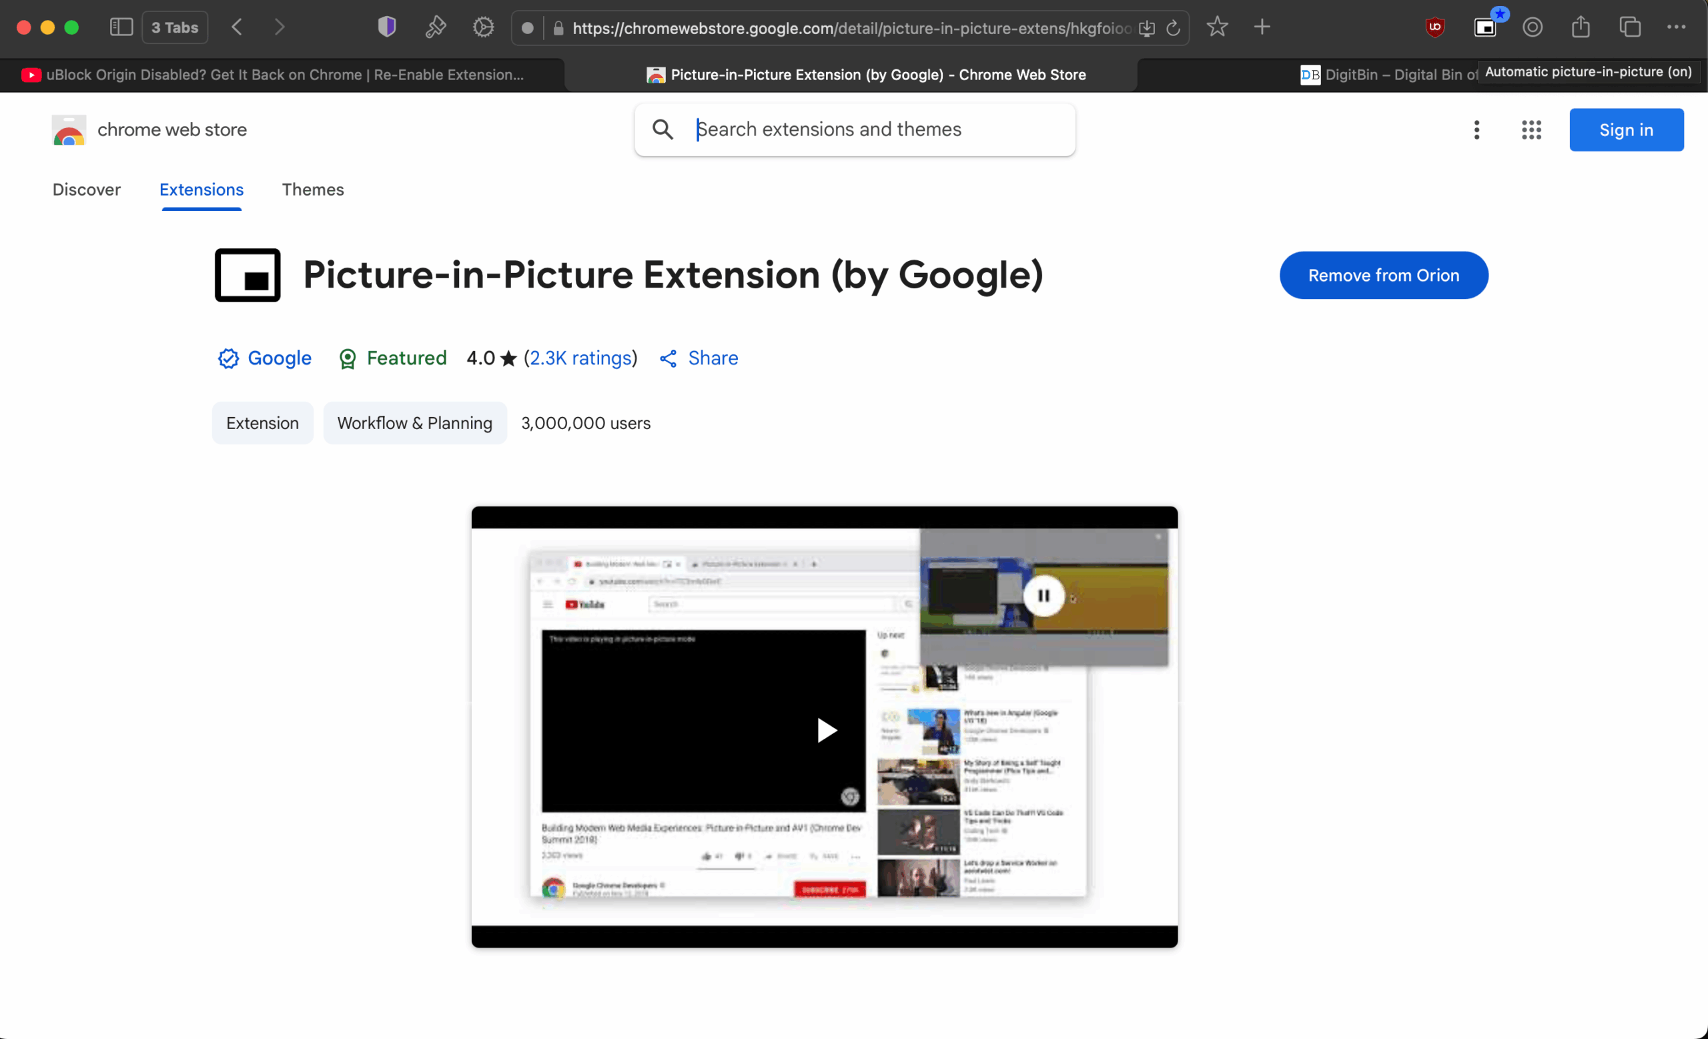This screenshot has height=1039, width=1708.
Task: Click the Picture-in-Picture Extension (by Google) title
Action: [x=673, y=275]
